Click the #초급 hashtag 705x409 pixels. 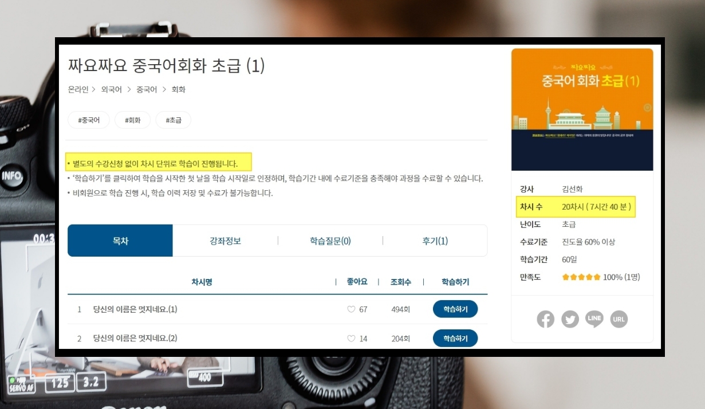point(174,120)
